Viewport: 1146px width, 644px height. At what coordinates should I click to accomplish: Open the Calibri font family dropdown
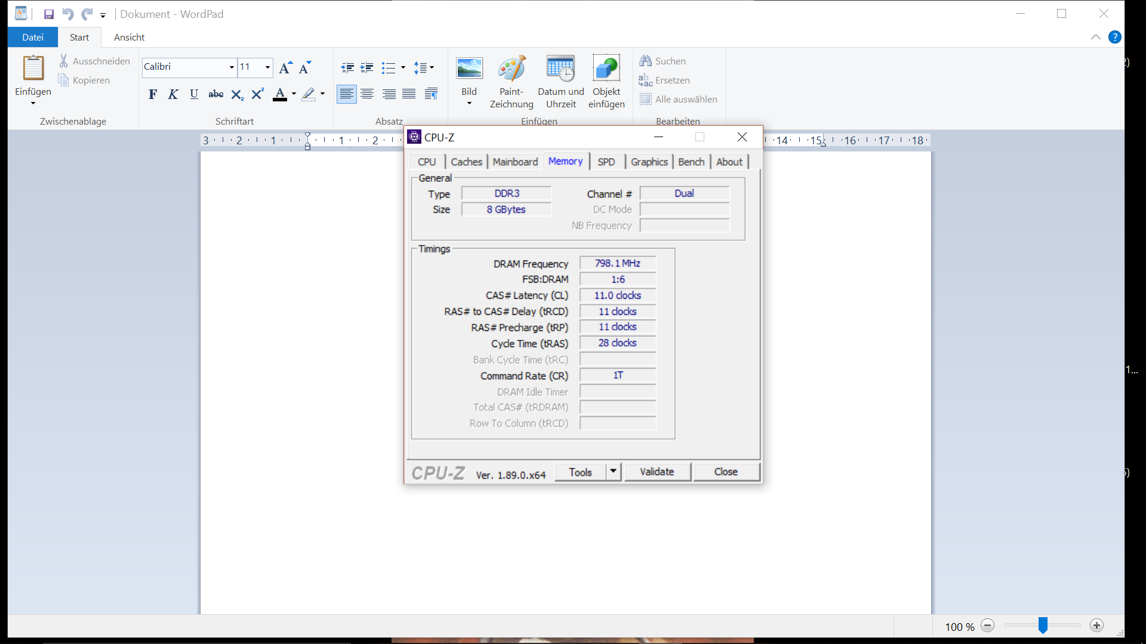[232, 67]
